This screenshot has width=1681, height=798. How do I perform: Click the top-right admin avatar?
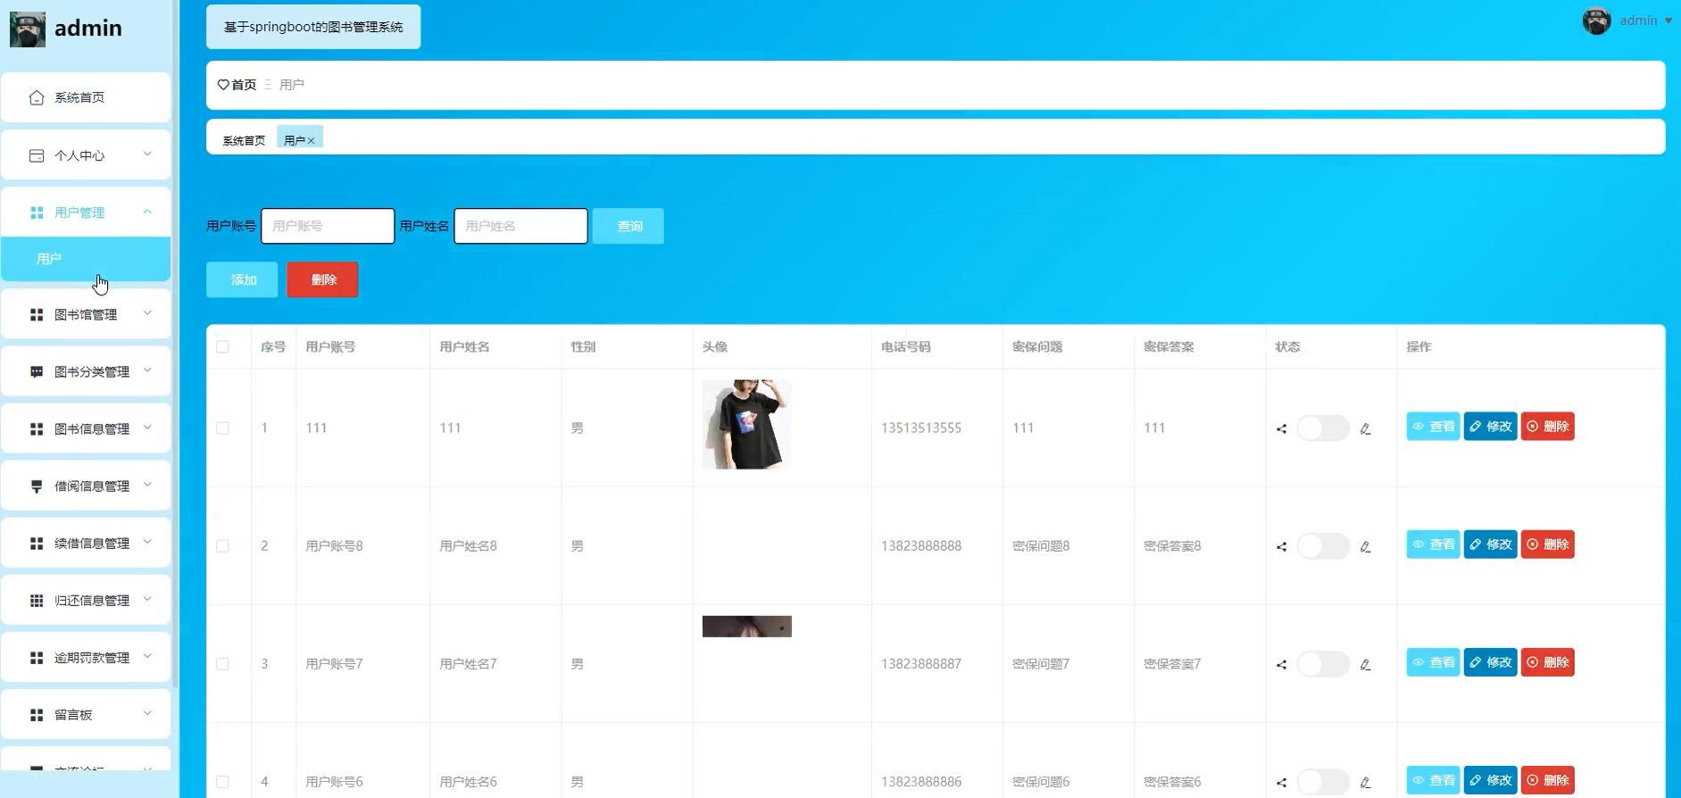[x=1596, y=21]
